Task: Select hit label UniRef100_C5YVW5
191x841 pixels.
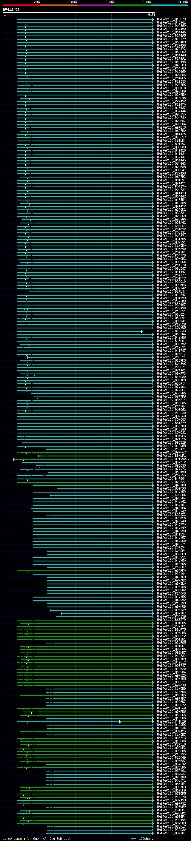Action: (x=171, y=328)
